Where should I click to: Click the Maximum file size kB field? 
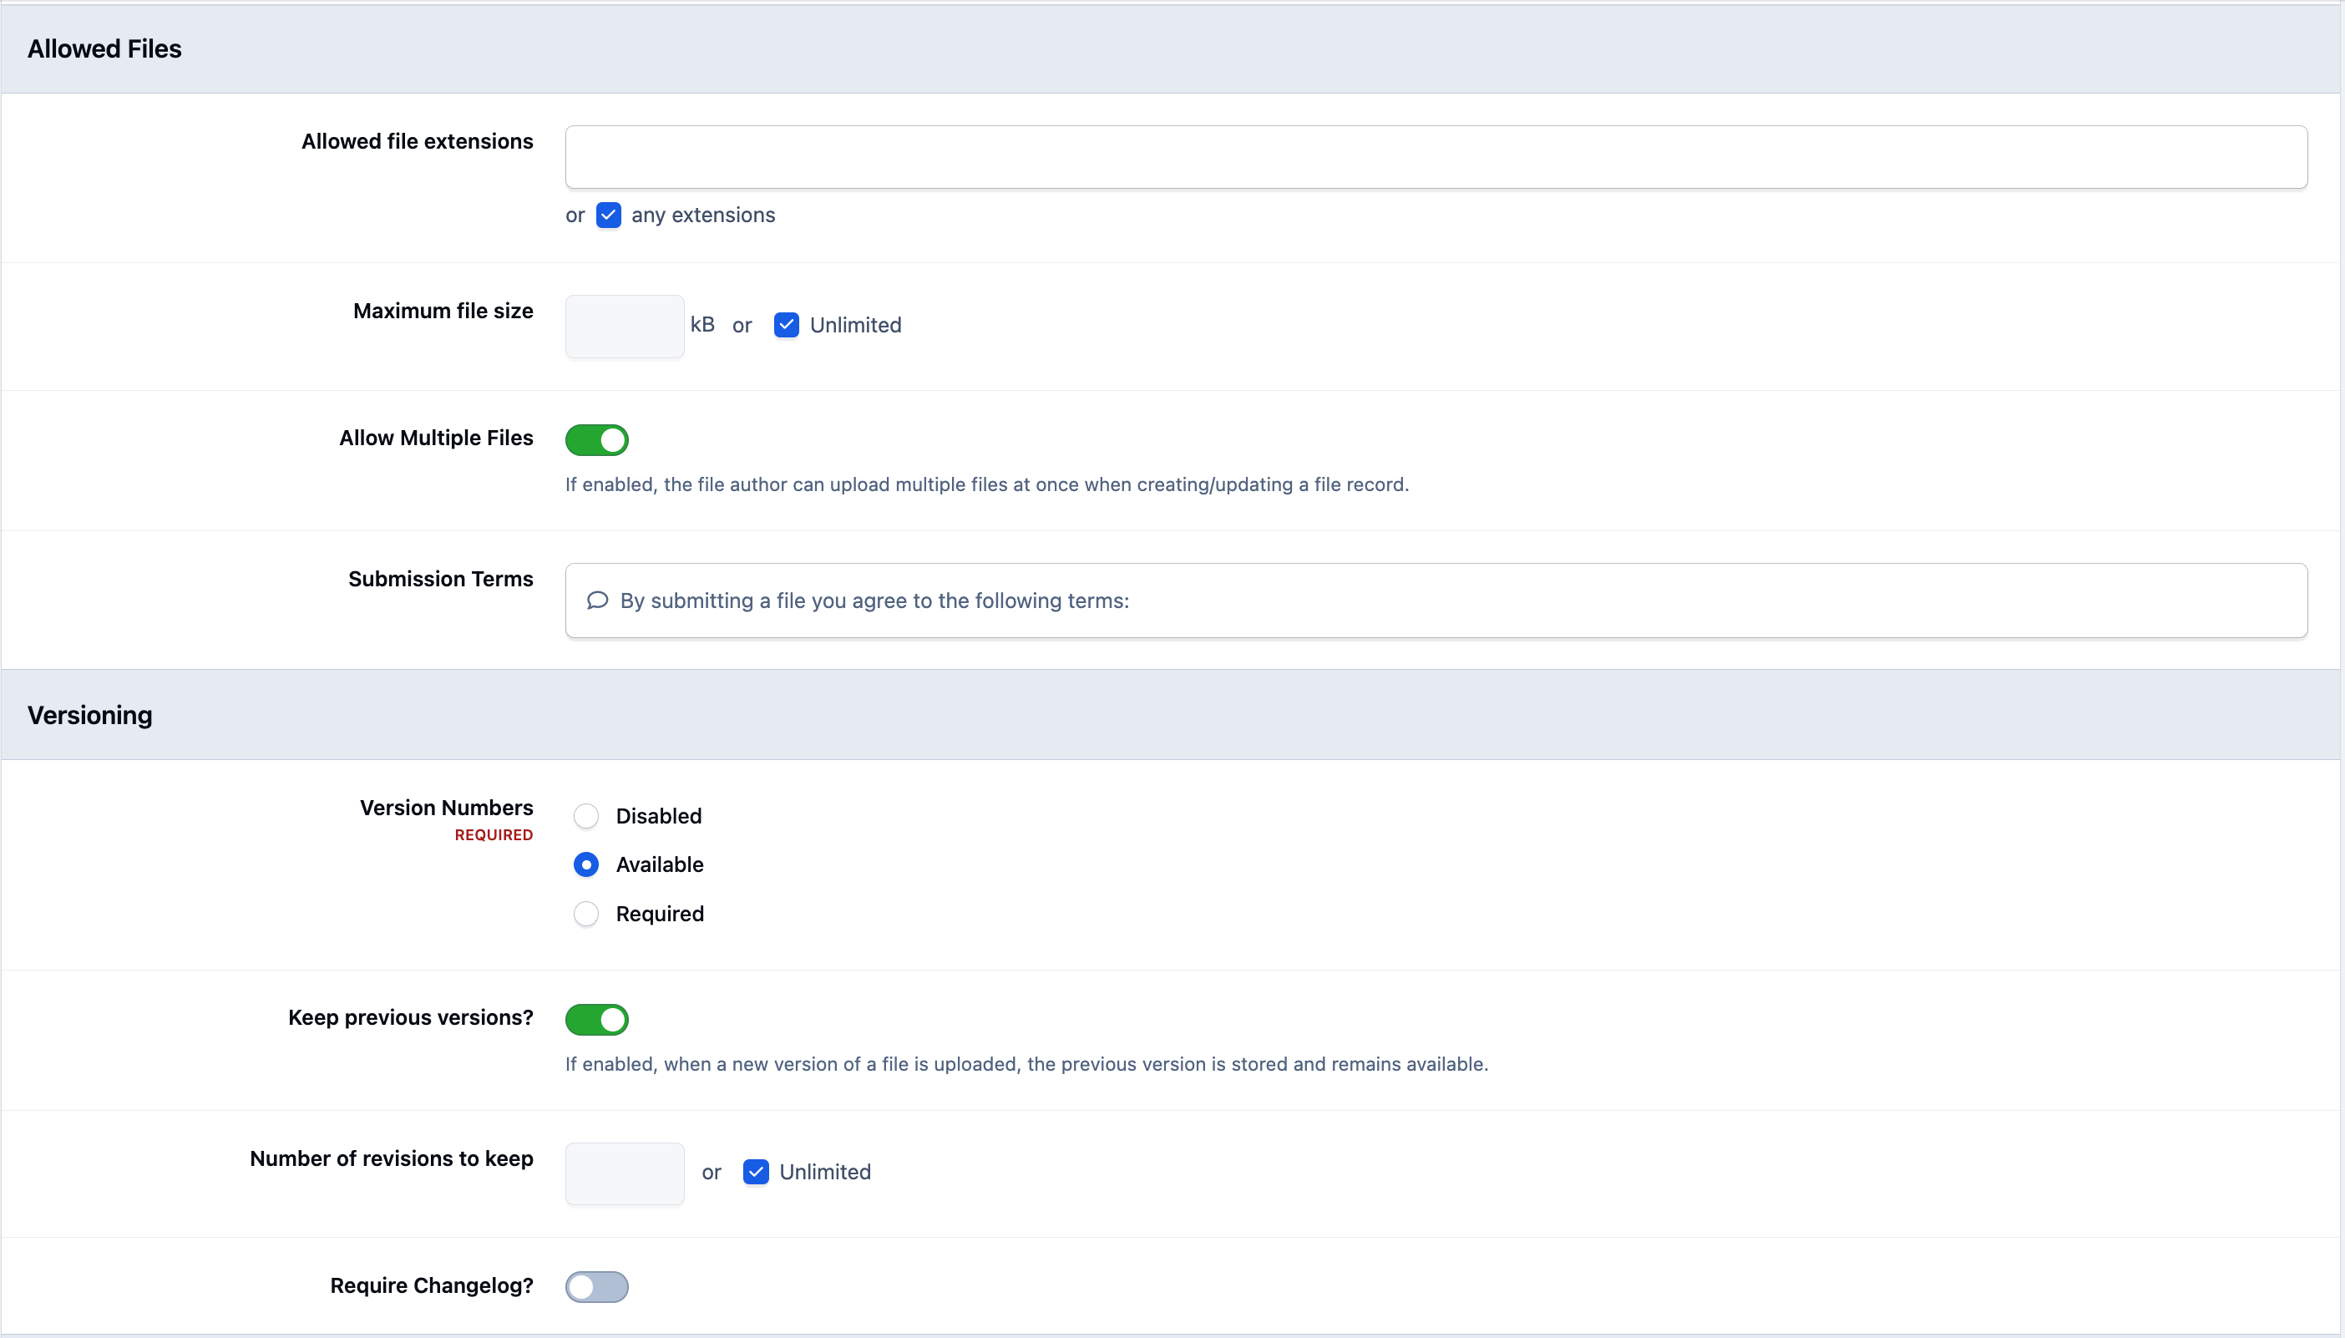[x=624, y=327]
